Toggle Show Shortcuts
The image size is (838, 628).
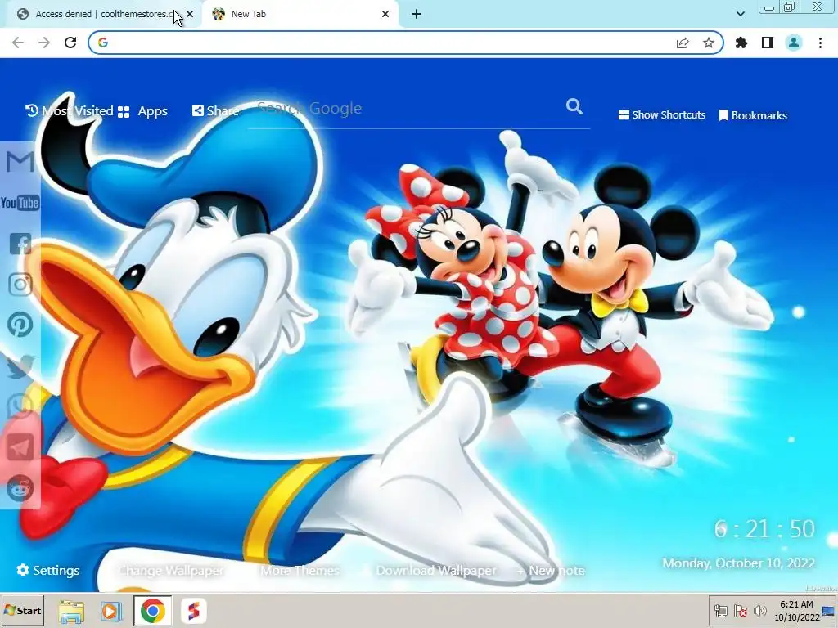click(661, 115)
